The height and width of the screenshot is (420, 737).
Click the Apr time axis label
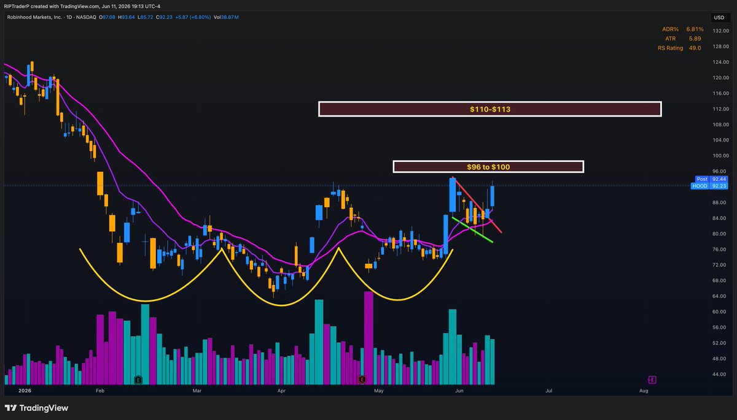pyautogui.click(x=281, y=390)
